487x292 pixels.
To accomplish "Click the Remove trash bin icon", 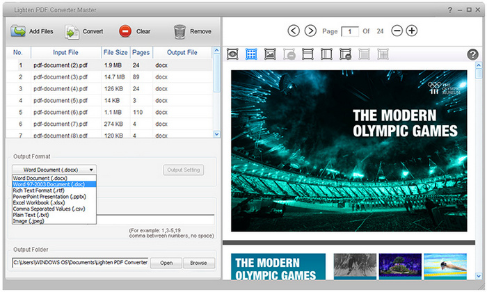I will point(180,31).
